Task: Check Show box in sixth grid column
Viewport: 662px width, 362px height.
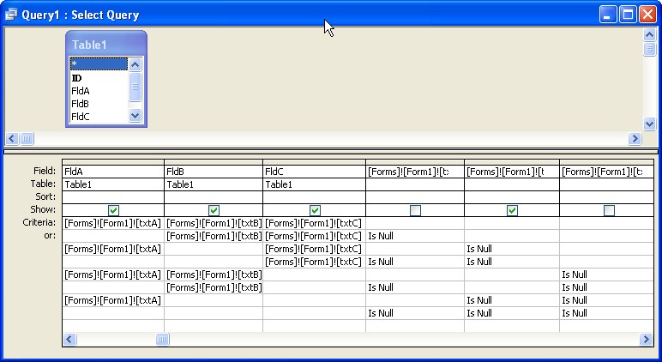Action: click(x=609, y=210)
